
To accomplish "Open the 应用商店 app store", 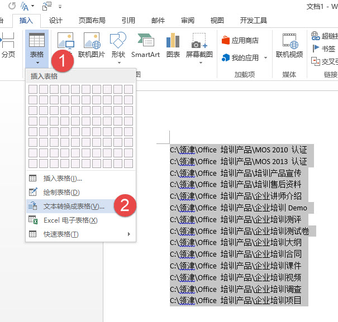I will [x=240, y=40].
